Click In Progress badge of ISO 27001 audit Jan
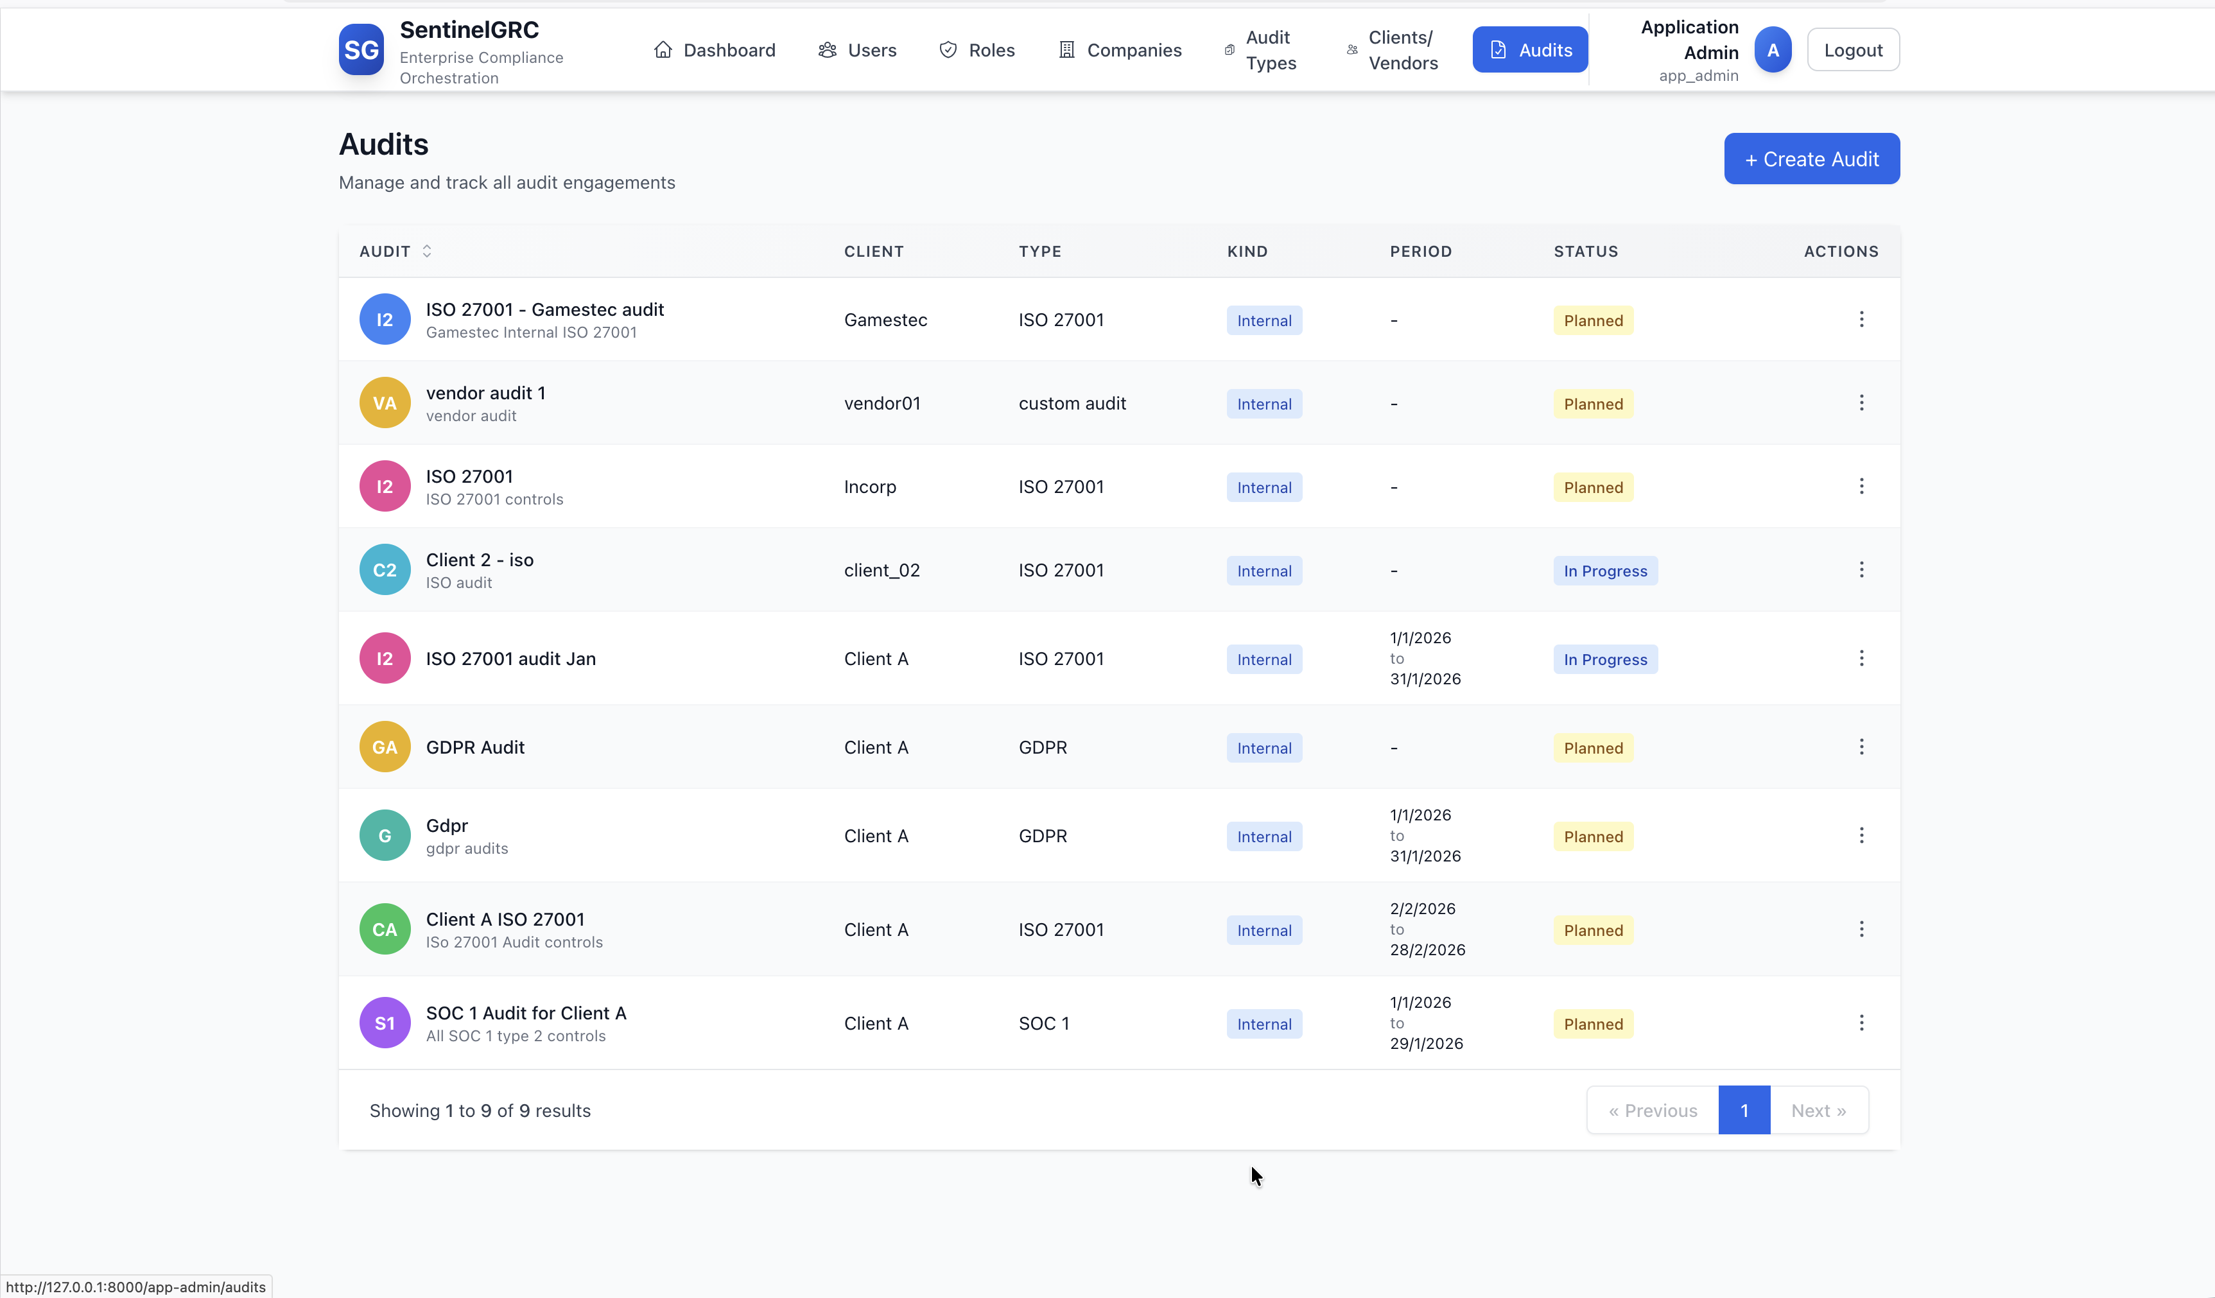 (1605, 660)
